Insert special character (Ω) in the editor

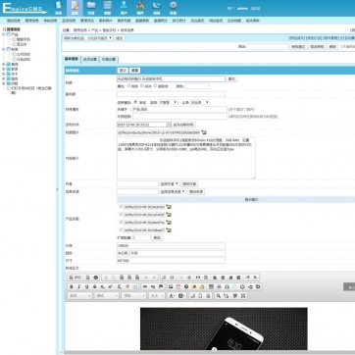click(227, 286)
